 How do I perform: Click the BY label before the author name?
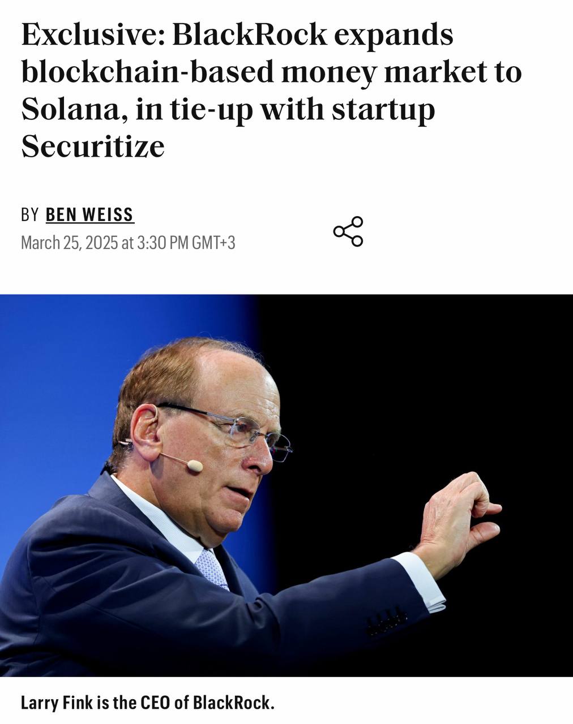[30, 215]
